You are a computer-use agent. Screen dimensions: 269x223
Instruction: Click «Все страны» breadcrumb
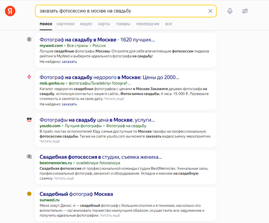[x=78, y=46]
